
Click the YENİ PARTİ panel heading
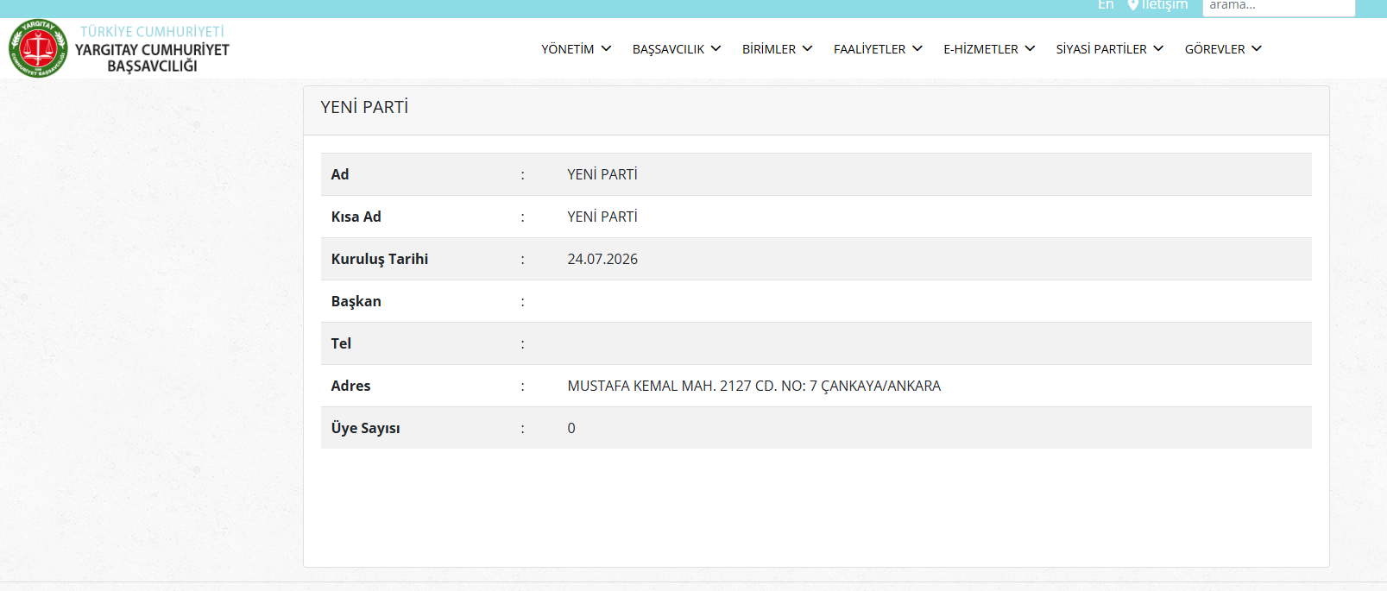(x=364, y=107)
